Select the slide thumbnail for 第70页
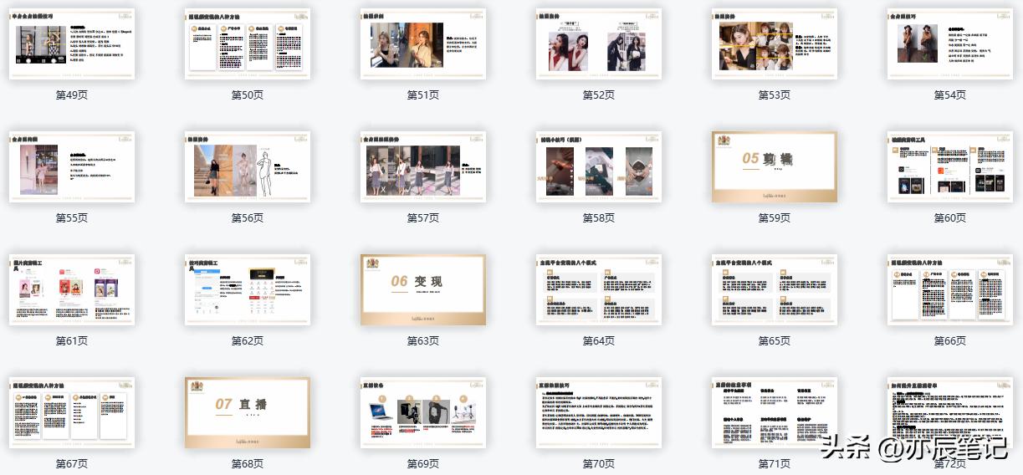The height and width of the screenshot is (475, 1023). click(599, 413)
